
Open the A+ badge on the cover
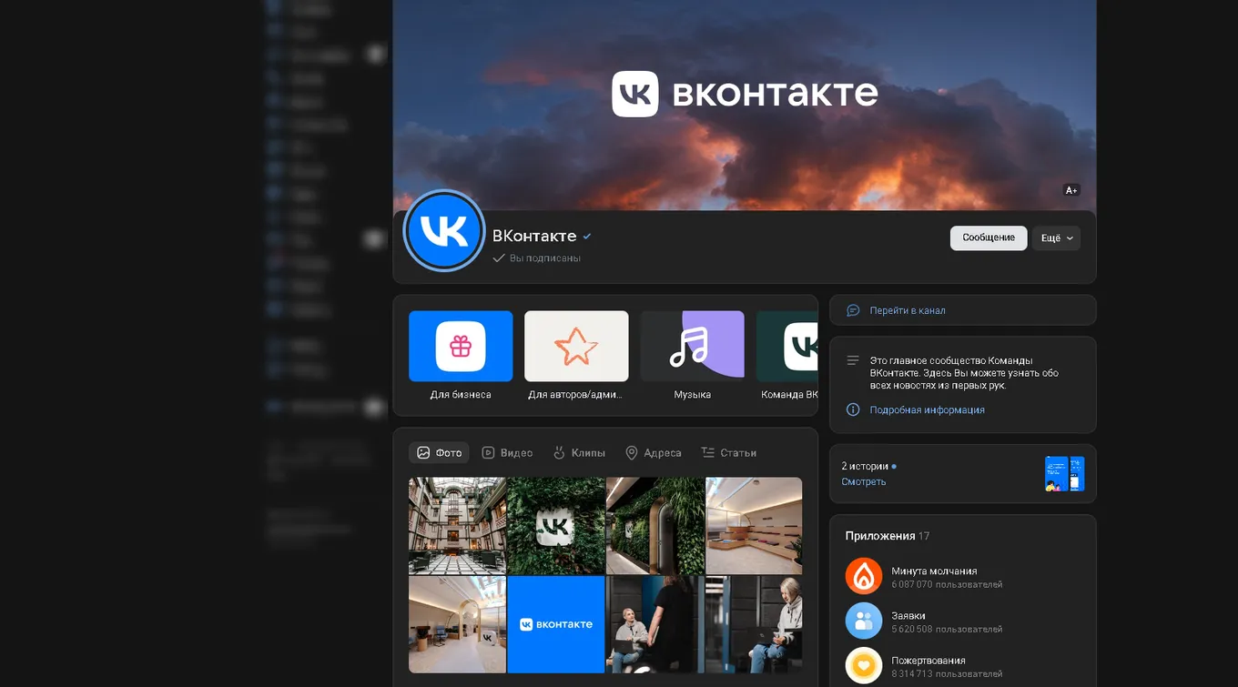pyautogui.click(x=1071, y=190)
